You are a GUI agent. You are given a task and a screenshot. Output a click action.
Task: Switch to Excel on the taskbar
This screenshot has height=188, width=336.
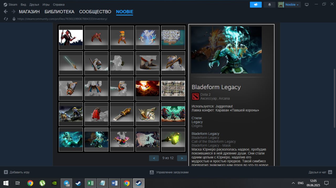(x=91, y=183)
